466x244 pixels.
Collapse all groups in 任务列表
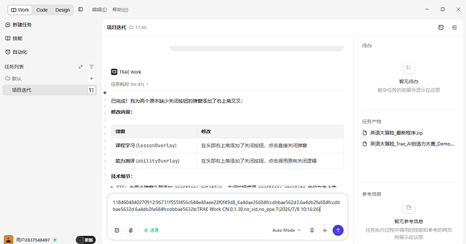click(80, 67)
